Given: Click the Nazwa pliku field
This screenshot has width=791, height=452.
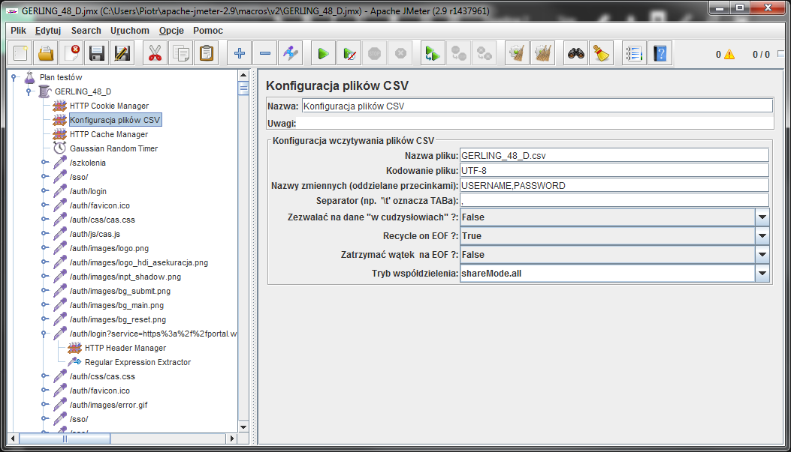Looking at the screenshot, I should (x=614, y=155).
